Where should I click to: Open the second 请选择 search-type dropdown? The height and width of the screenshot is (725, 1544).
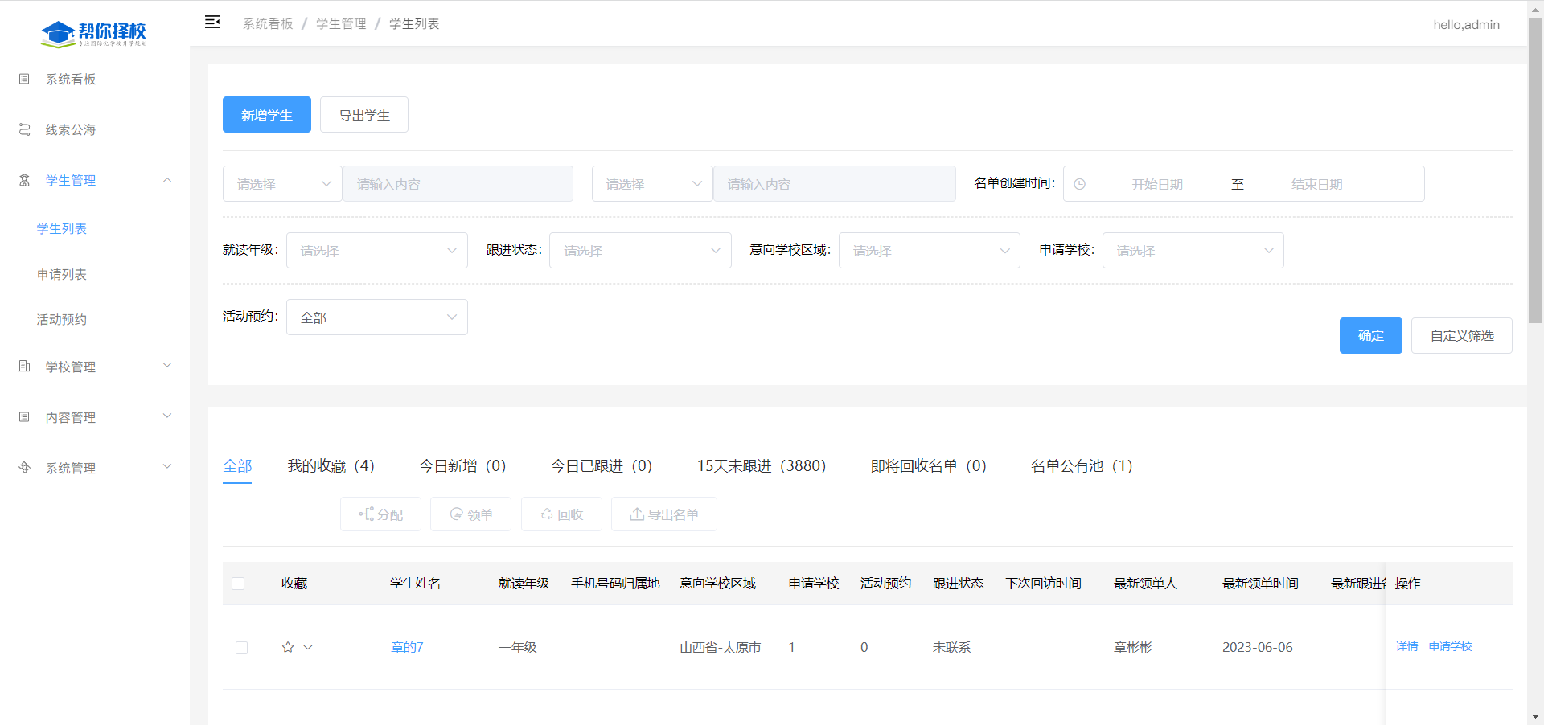click(652, 184)
